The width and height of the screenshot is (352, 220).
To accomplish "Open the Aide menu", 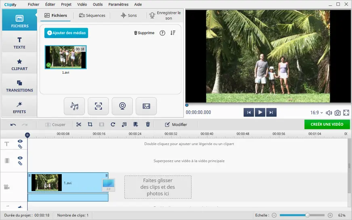I will [138, 4].
